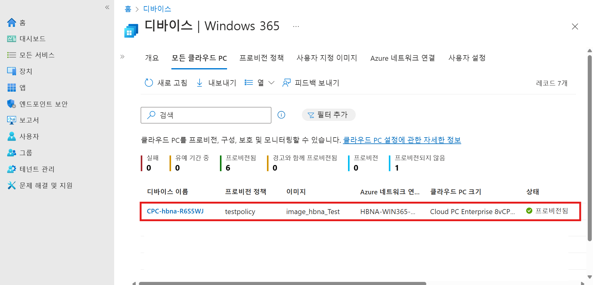Open 문제 해결 및 지원 tools icon
The height and width of the screenshot is (285, 593).
coord(11,185)
